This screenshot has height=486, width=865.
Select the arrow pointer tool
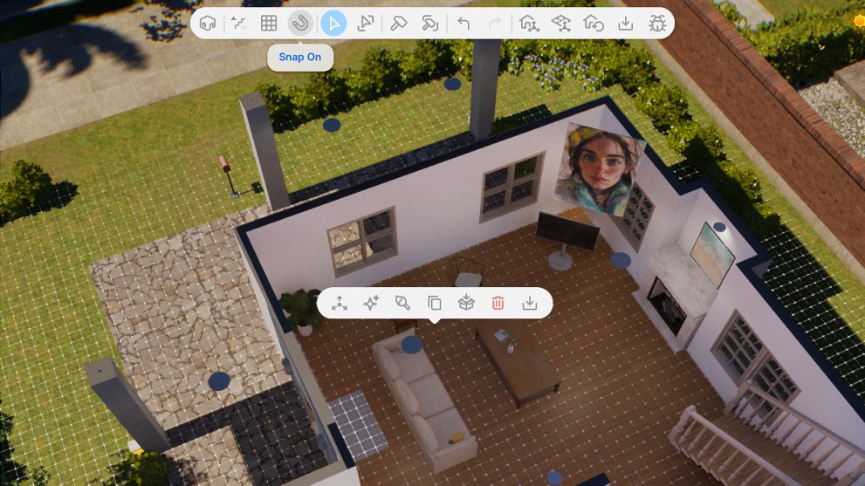pyautogui.click(x=333, y=24)
